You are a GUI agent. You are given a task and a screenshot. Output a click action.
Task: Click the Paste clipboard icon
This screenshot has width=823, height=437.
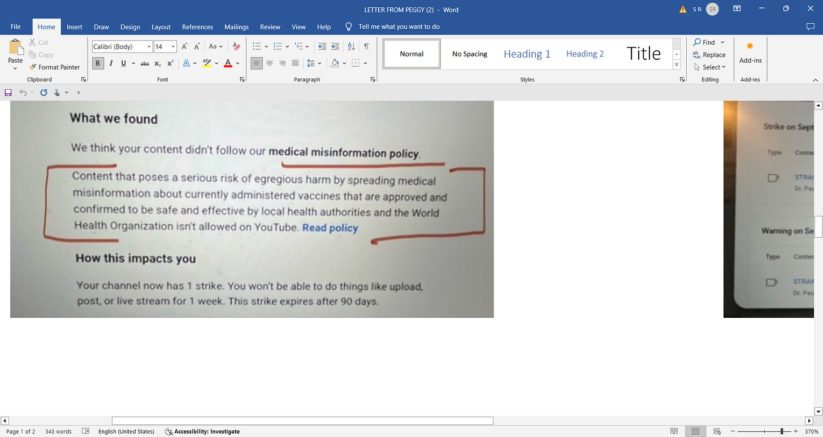pos(15,47)
